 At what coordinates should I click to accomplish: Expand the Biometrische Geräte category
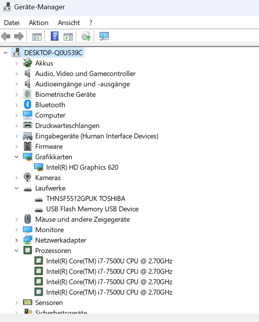[x=17, y=94]
